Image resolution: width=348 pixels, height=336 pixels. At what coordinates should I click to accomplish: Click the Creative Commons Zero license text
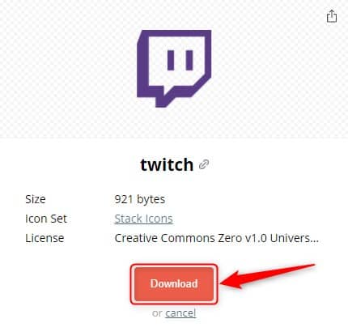click(217, 238)
